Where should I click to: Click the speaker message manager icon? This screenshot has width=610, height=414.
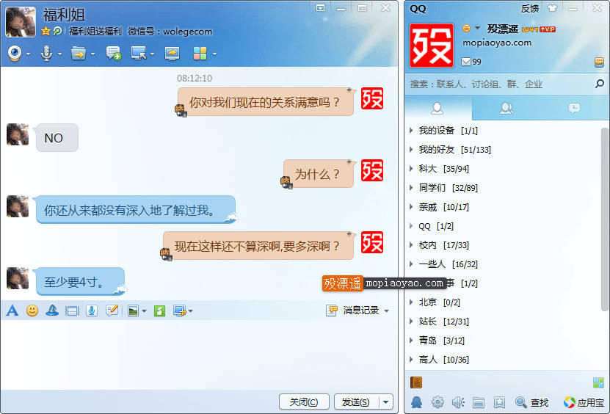458,402
